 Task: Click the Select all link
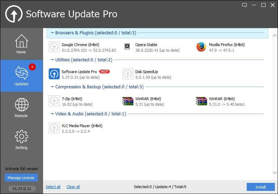[x=53, y=187]
